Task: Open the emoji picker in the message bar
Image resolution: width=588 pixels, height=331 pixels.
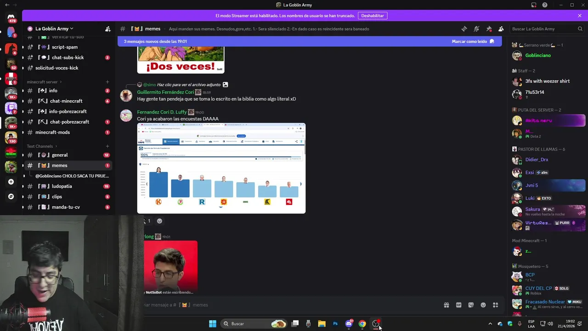Action: coord(483,305)
